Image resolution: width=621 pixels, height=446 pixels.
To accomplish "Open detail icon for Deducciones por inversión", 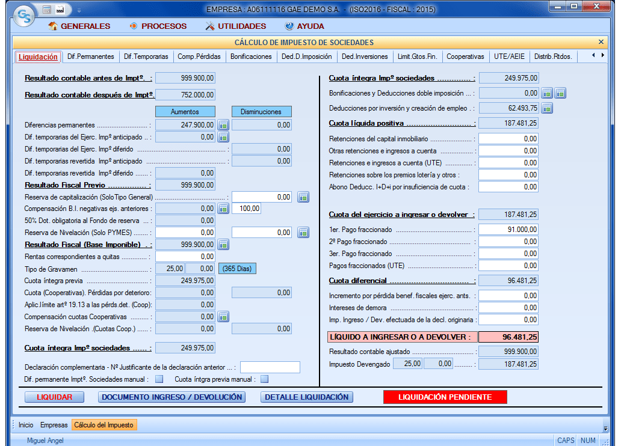I will (x=547, y=108).
